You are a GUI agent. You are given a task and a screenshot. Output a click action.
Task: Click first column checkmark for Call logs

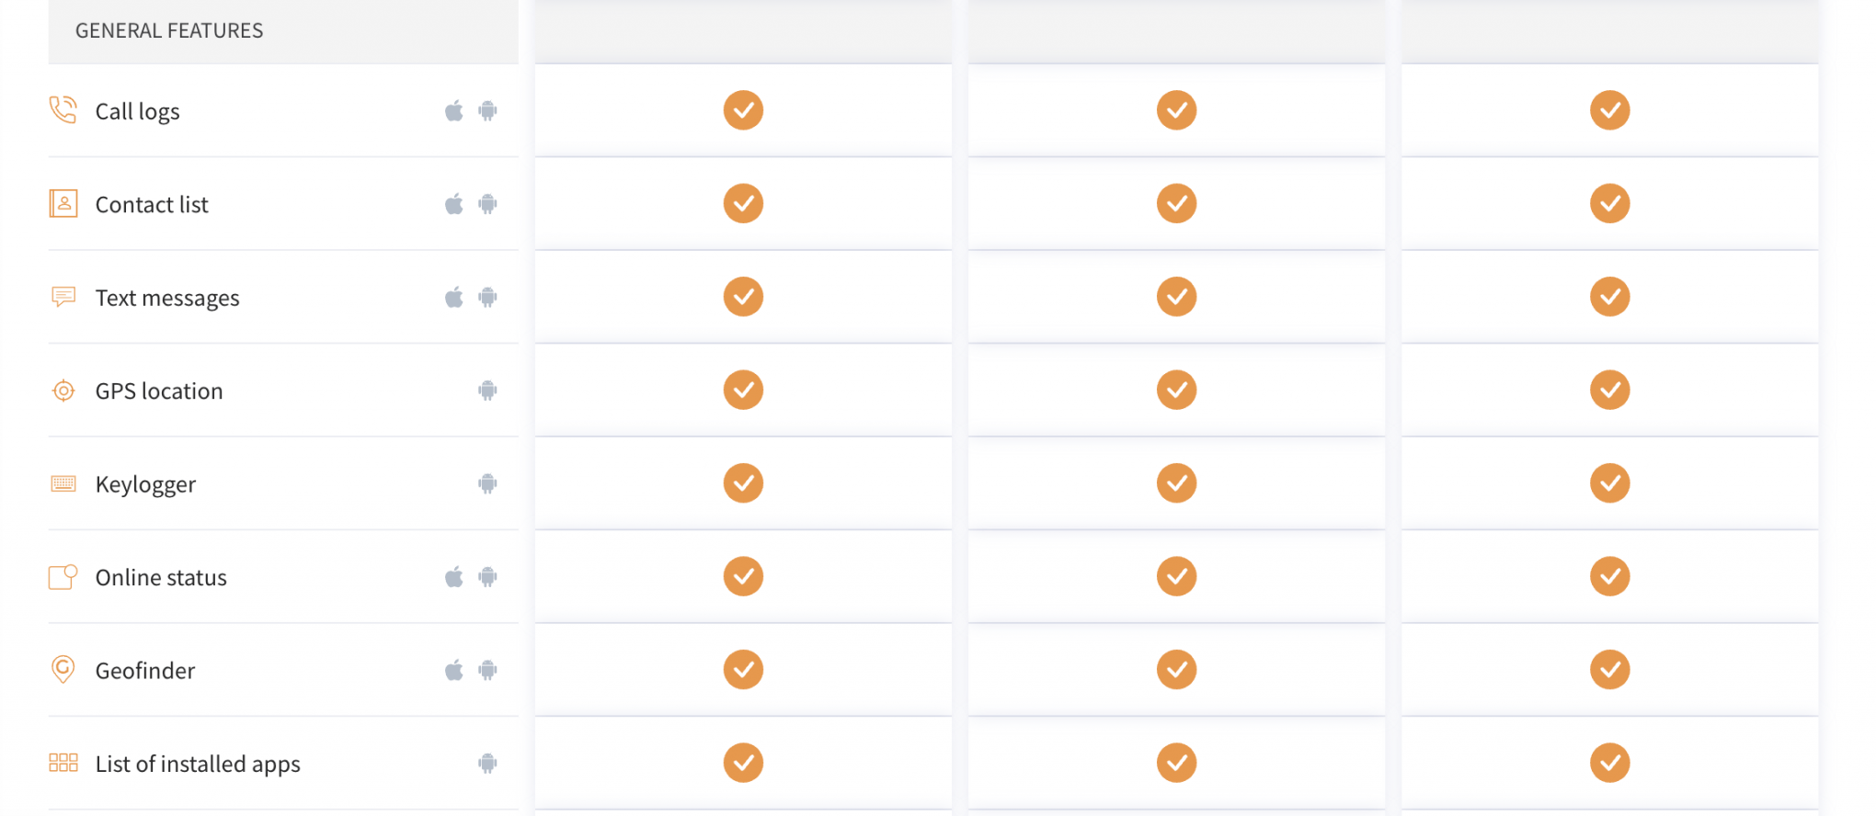click(743, 110)
